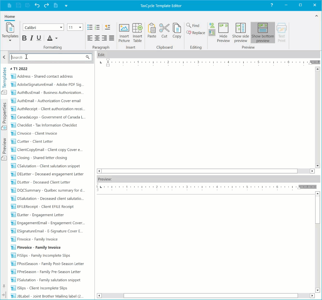Select "Address - Shared contact address" template

point(45,76)
